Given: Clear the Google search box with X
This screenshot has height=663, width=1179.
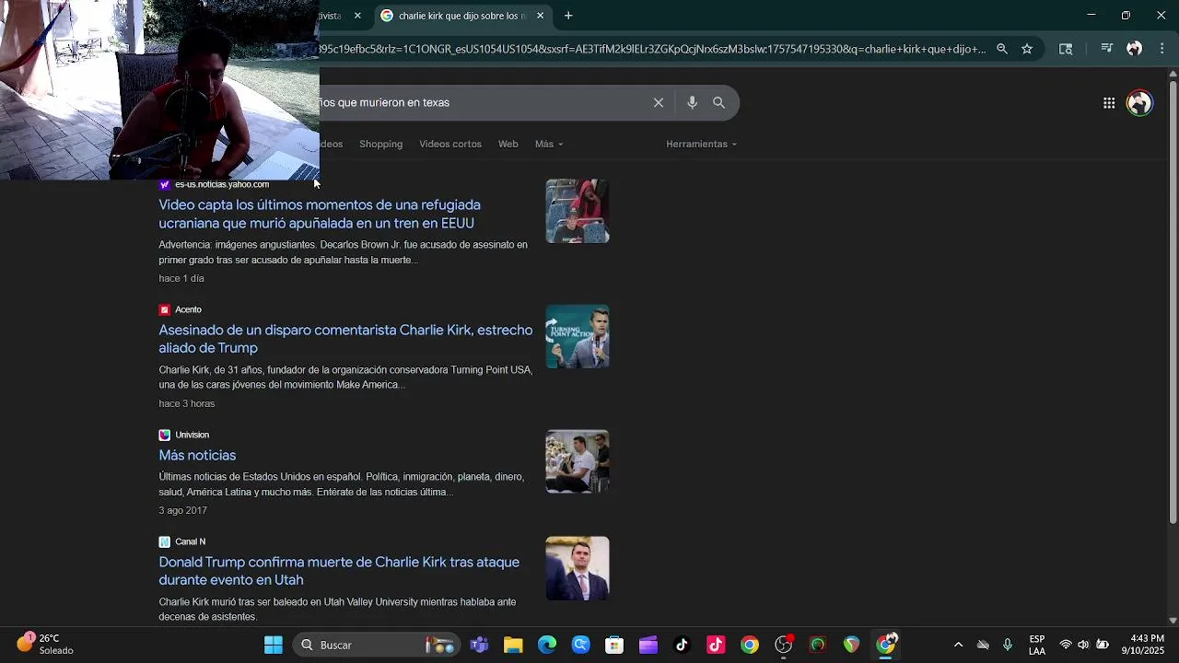Looking at the screenshot, I should pyautogui.click(x=659, y=103).
